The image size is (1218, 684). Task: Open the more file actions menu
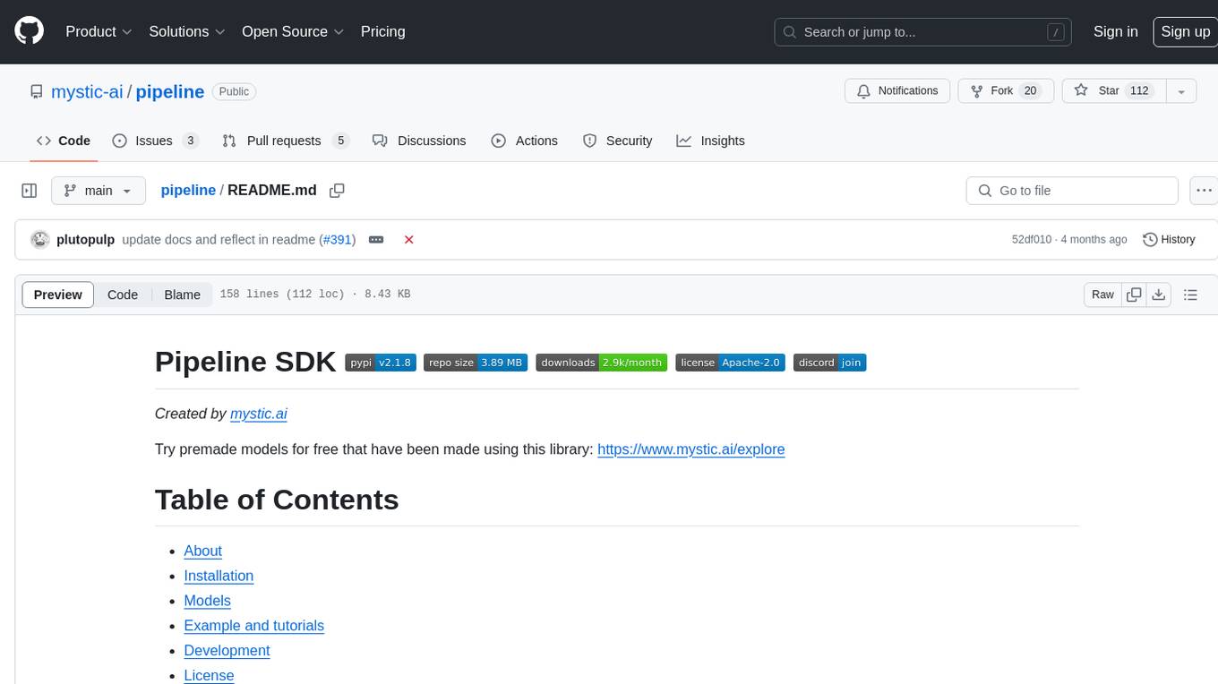tap(1204, 191)
